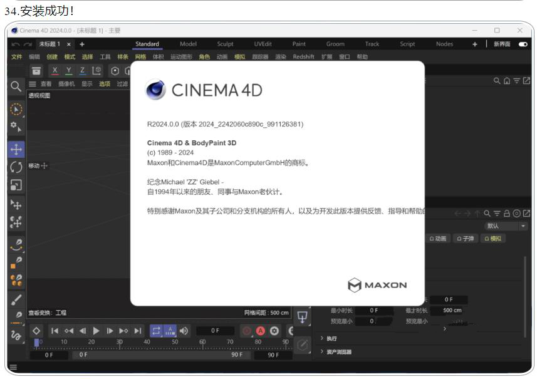Open the Redshift menu

[x=303, y=57]
